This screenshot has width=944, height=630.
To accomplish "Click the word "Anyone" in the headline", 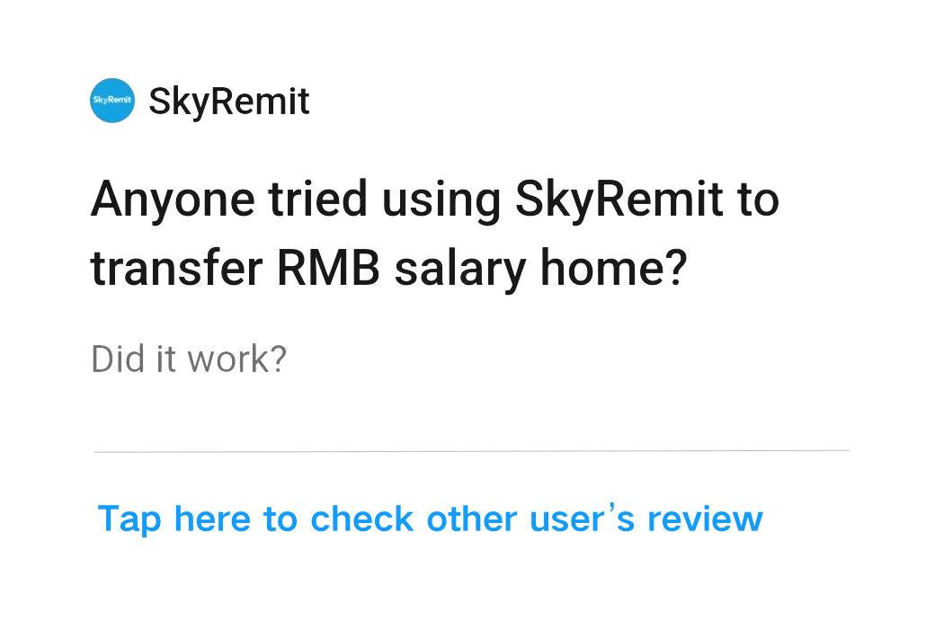I will 173,200.
